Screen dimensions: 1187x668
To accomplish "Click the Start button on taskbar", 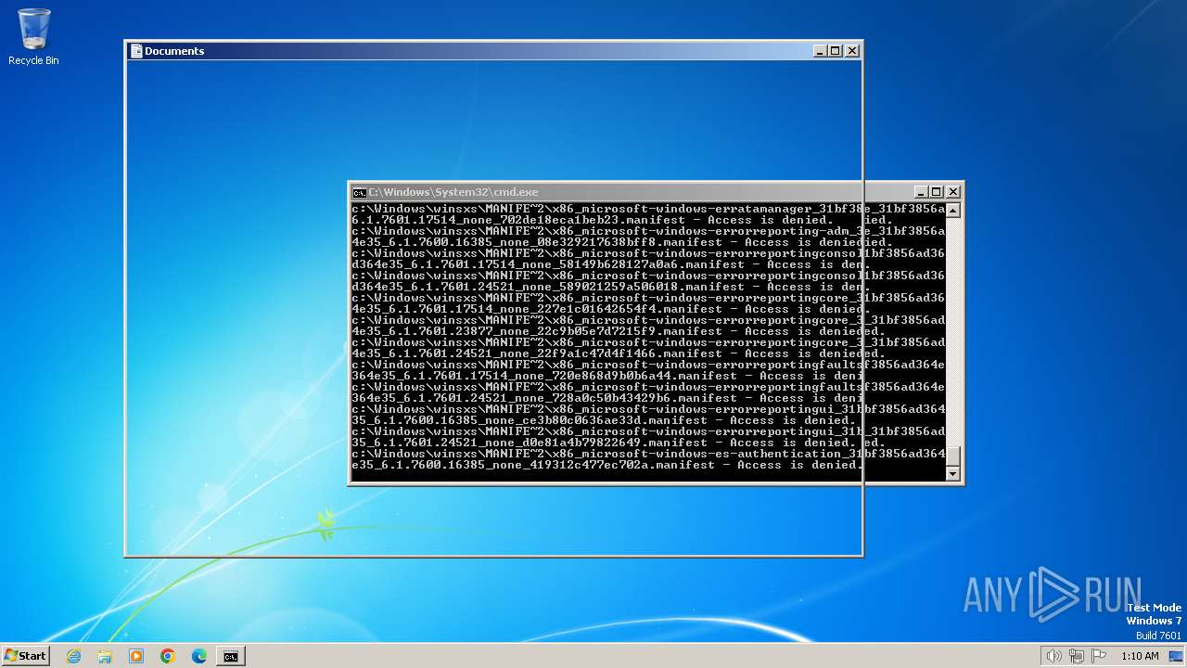I will tap(25, 656).
